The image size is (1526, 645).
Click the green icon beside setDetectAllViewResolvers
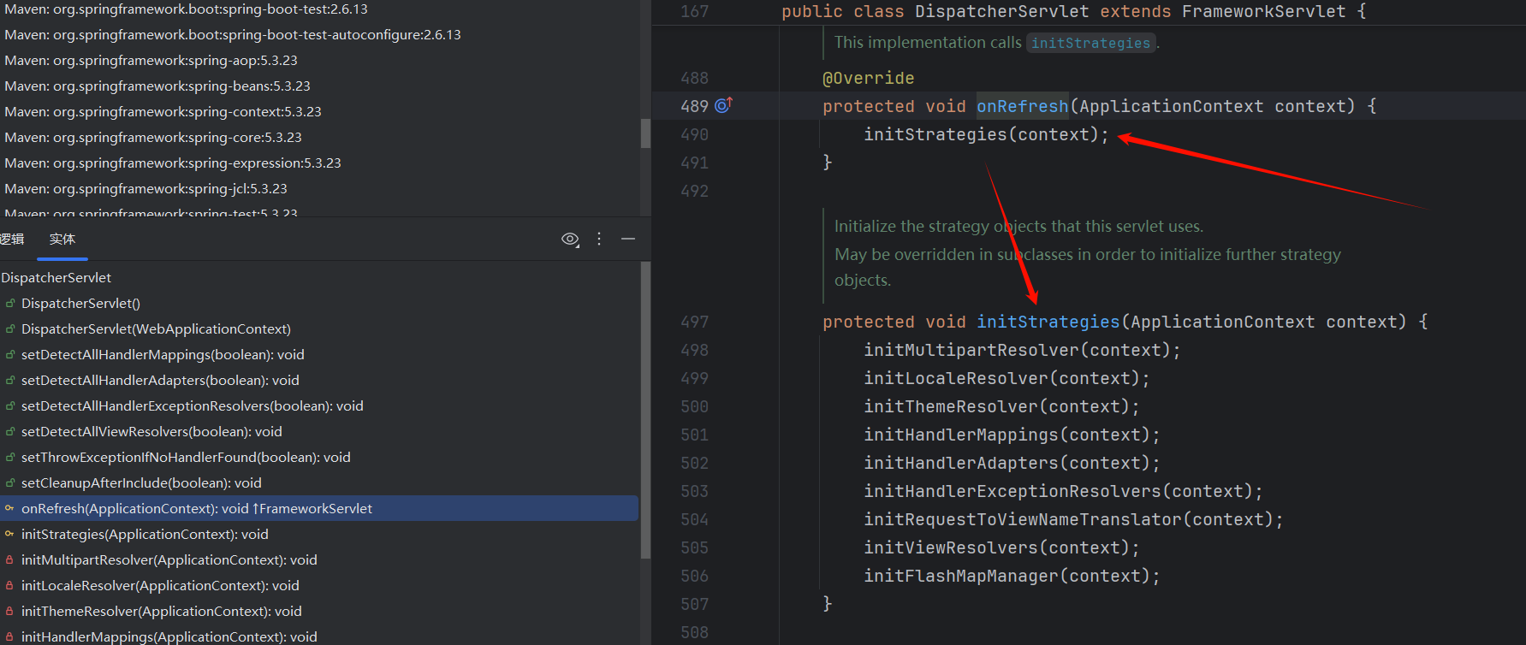point(10,432)
